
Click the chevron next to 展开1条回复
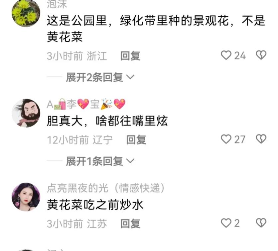130,161
